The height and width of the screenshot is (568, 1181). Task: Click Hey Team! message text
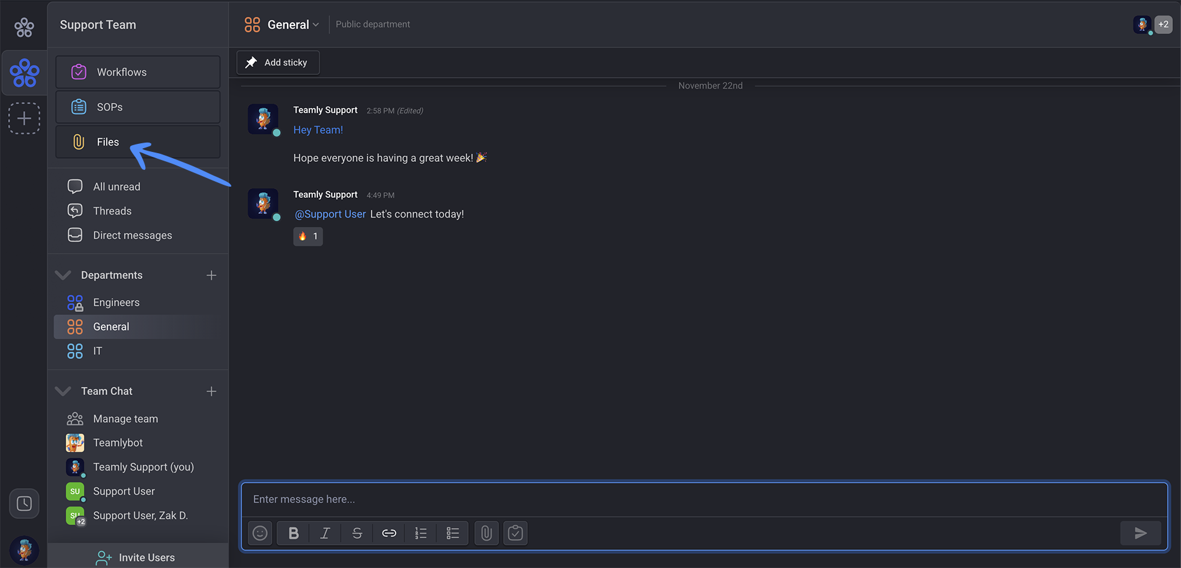pyautogui.click(x=318, y=130)
